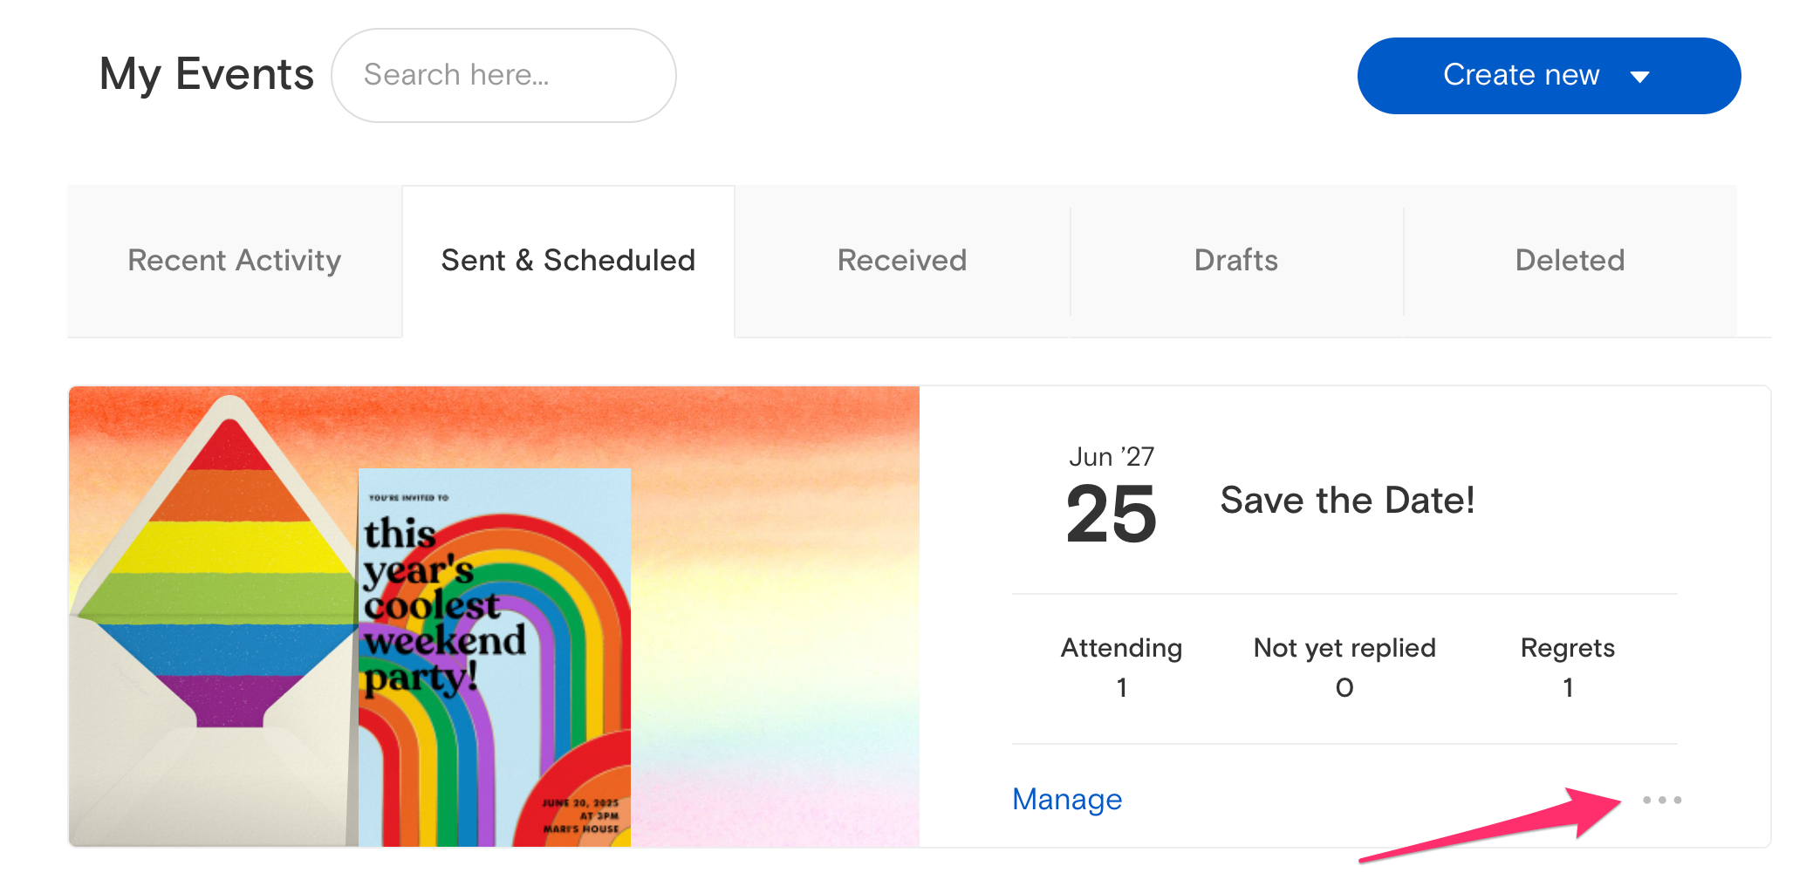Click the Jun 25 event date
This screenshot has width=1813, height=893.
pyautogui.click(x=1112, y=495)
